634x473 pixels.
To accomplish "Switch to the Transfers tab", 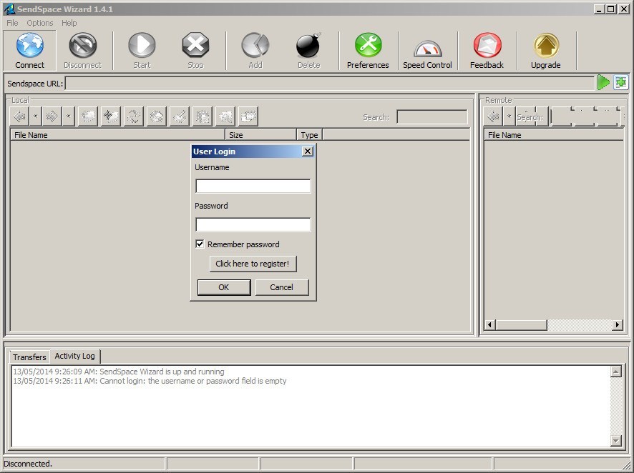I will point(29,357).
